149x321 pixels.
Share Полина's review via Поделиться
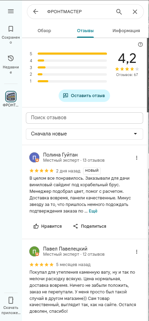90,226
